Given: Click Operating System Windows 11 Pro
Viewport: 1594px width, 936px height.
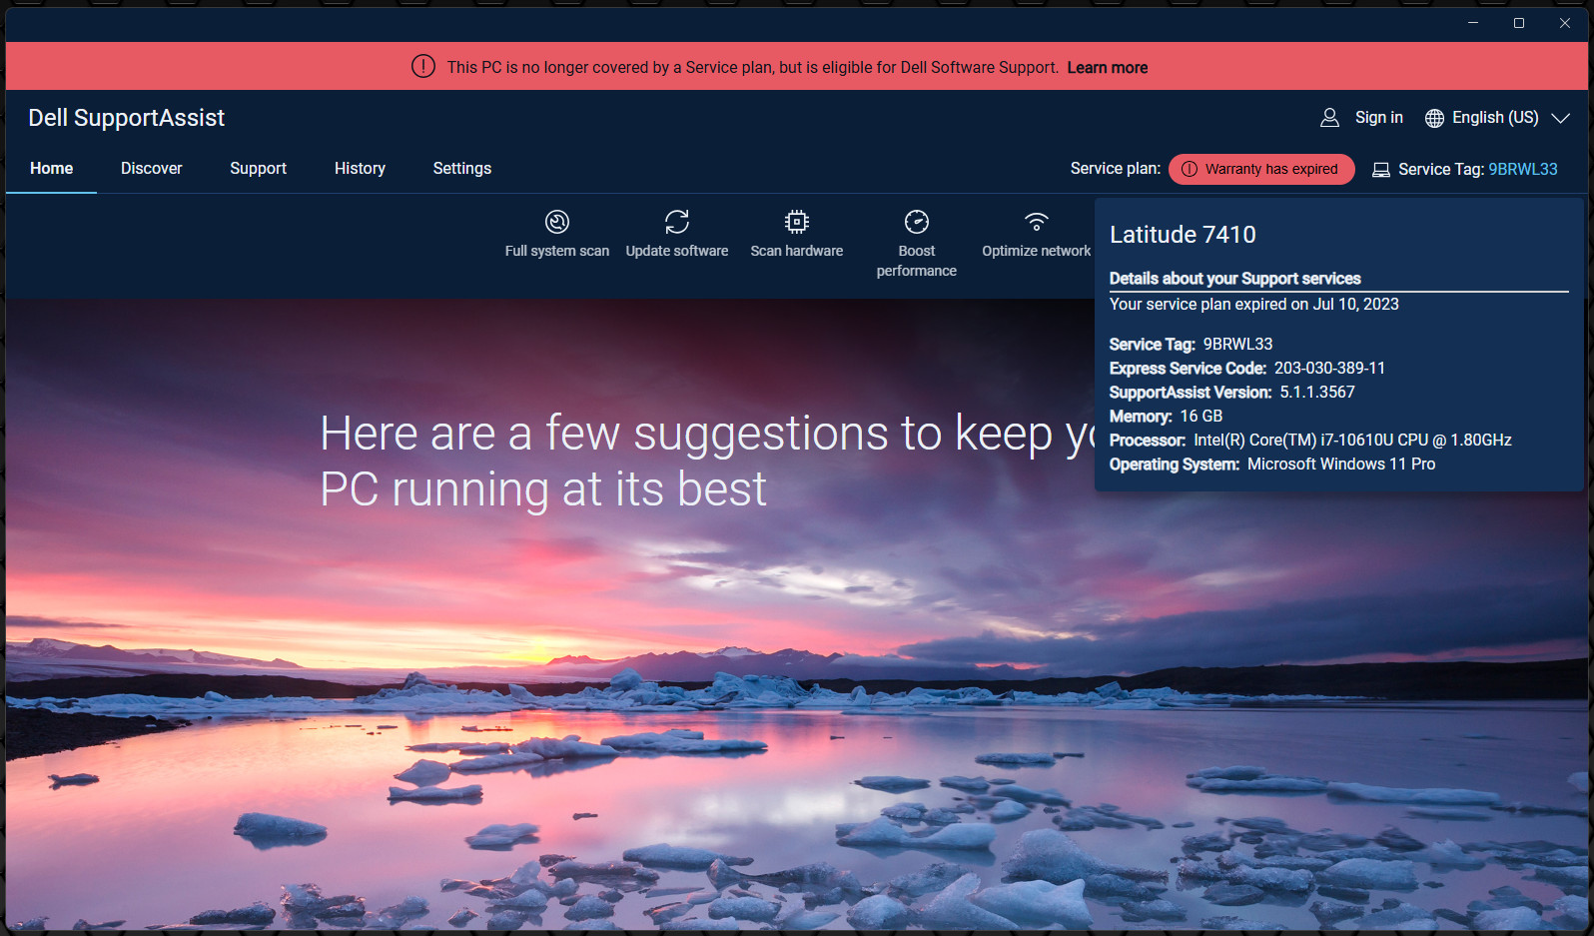Looking at the screenshot, I should (1272, 465).
